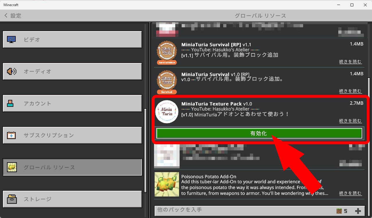This screenshot has height=218, width=372.
Task: Expand 続きを読む for MiniaTuria Texture Pack
Action: [x=350, y=121]
